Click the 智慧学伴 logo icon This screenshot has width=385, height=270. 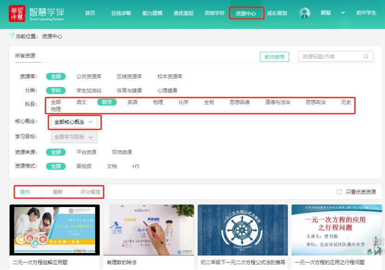click(17, 13)
